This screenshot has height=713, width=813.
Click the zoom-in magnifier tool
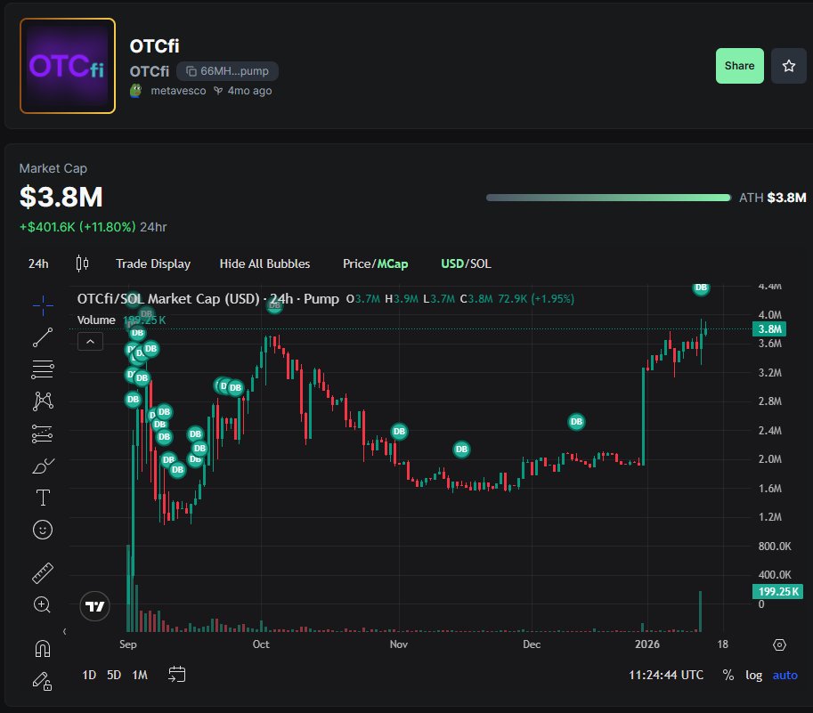click(42, 604)
